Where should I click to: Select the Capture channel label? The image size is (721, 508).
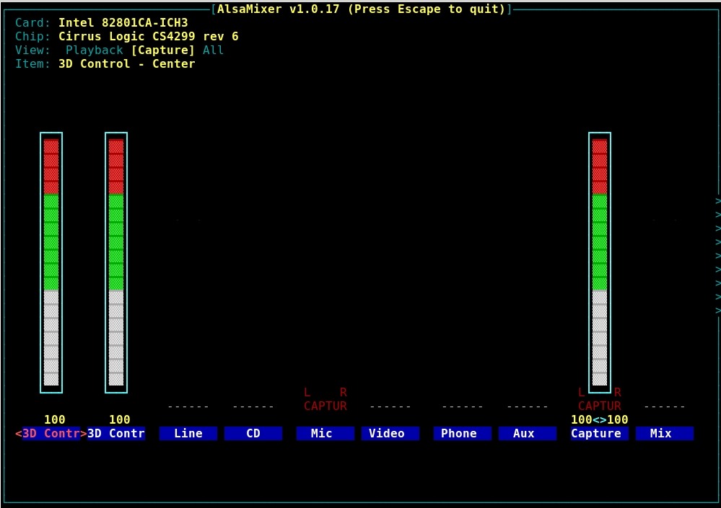(599, 434)
